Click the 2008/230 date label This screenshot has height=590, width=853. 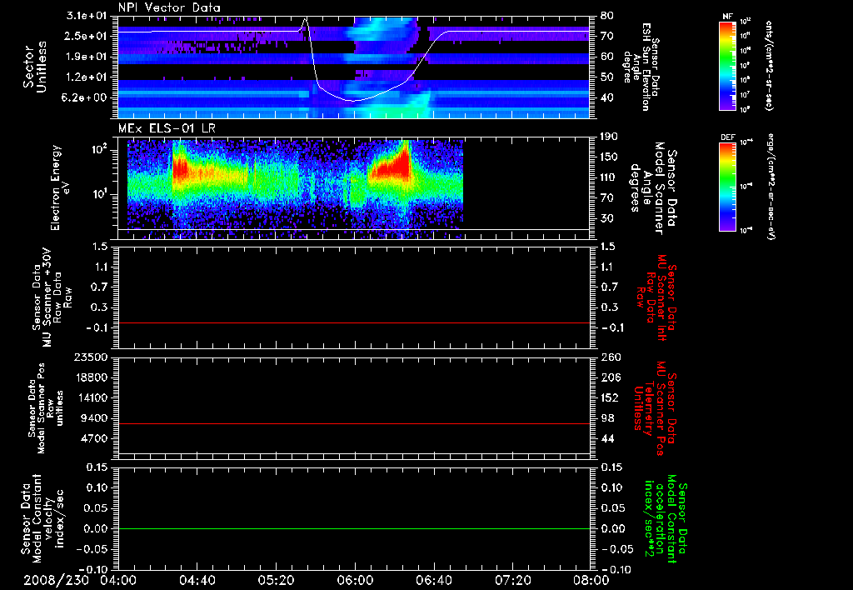tap(56, 580)
